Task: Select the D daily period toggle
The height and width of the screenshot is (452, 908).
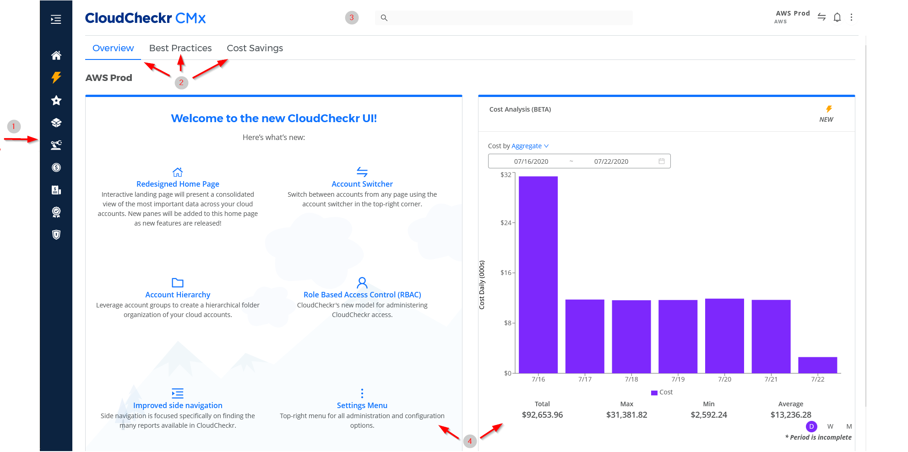Action: click(811, 426)
